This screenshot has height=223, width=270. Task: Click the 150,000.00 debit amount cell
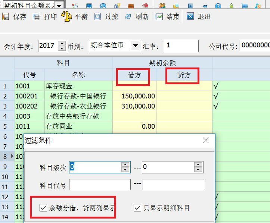coord(134,96)
